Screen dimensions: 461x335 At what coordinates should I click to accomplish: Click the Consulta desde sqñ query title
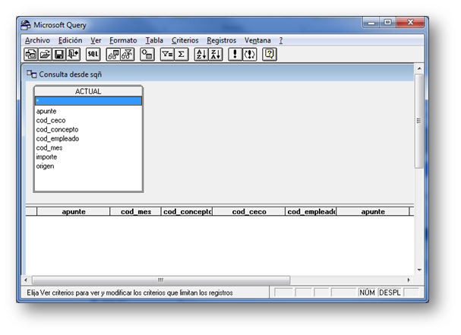[71, 74]
